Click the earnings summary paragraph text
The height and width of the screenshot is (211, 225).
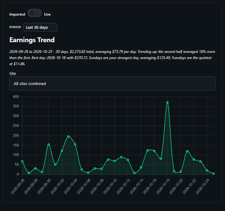point(112,58)
